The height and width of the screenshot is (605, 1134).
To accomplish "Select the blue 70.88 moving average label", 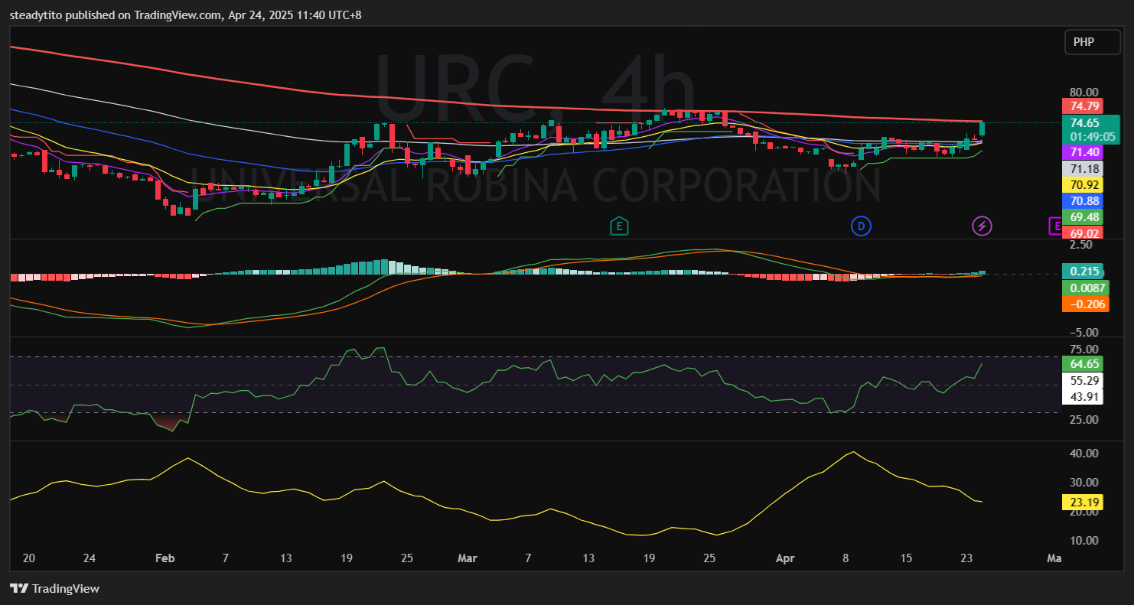I will tap(1082, 200).
